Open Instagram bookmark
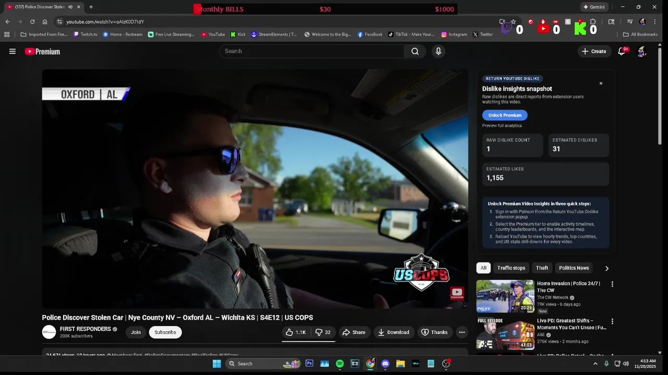Image resolution: width=668 pixels, height=375 pixels. 454,34
